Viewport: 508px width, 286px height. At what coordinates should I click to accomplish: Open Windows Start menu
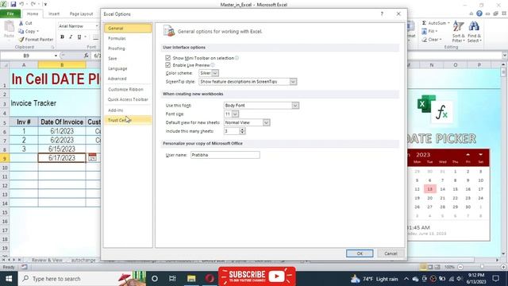click(x=9, y=279)
